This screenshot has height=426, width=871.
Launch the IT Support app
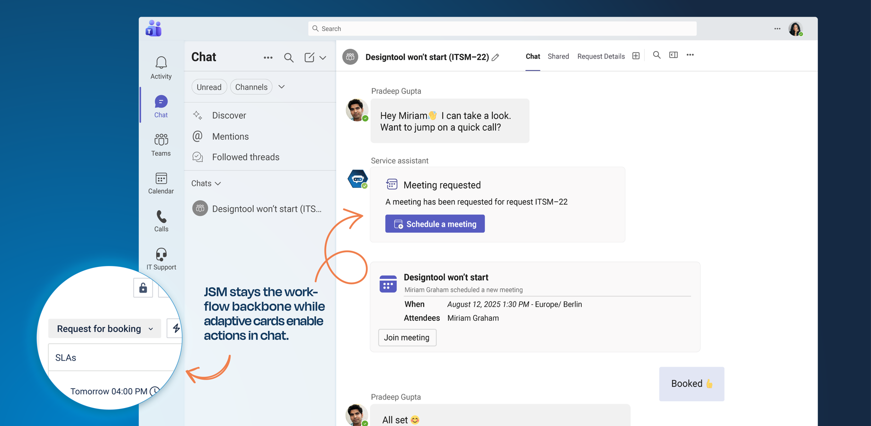(x=161, y=258)
